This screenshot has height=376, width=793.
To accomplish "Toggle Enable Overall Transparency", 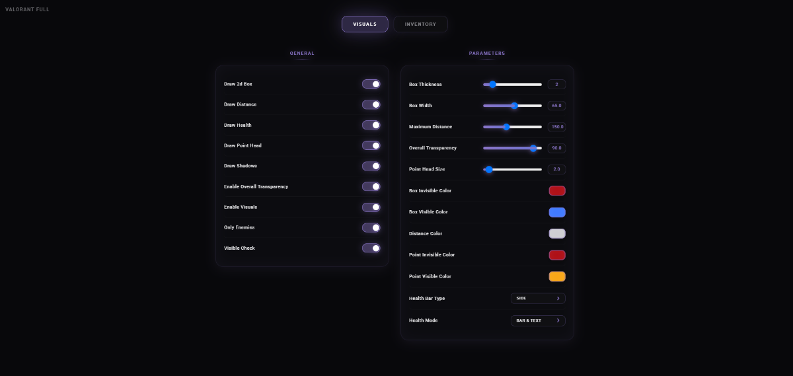I will (371, 186).
